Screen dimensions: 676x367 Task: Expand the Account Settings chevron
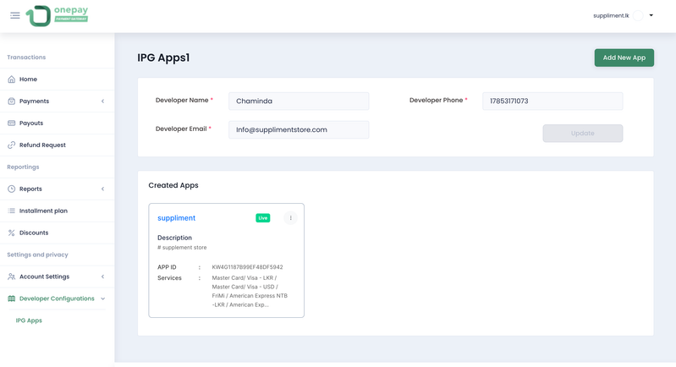(x=102, y=277)
